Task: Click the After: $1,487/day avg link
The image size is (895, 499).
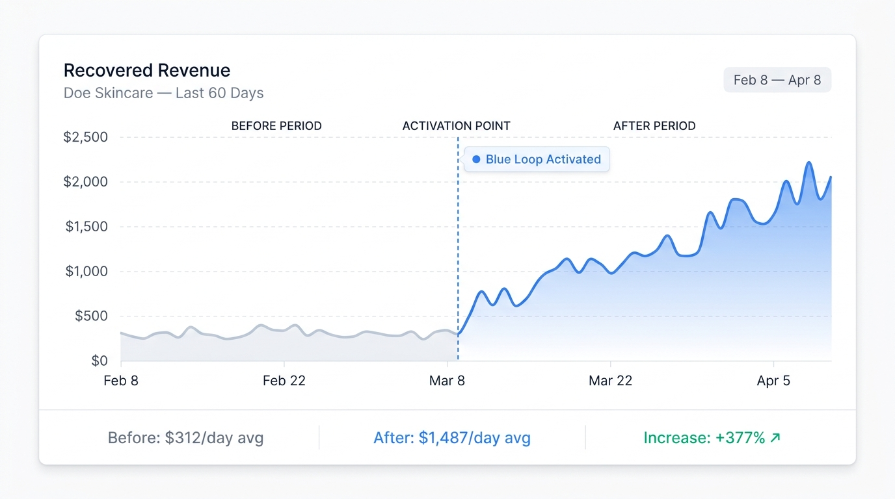Action: point(452,438)
